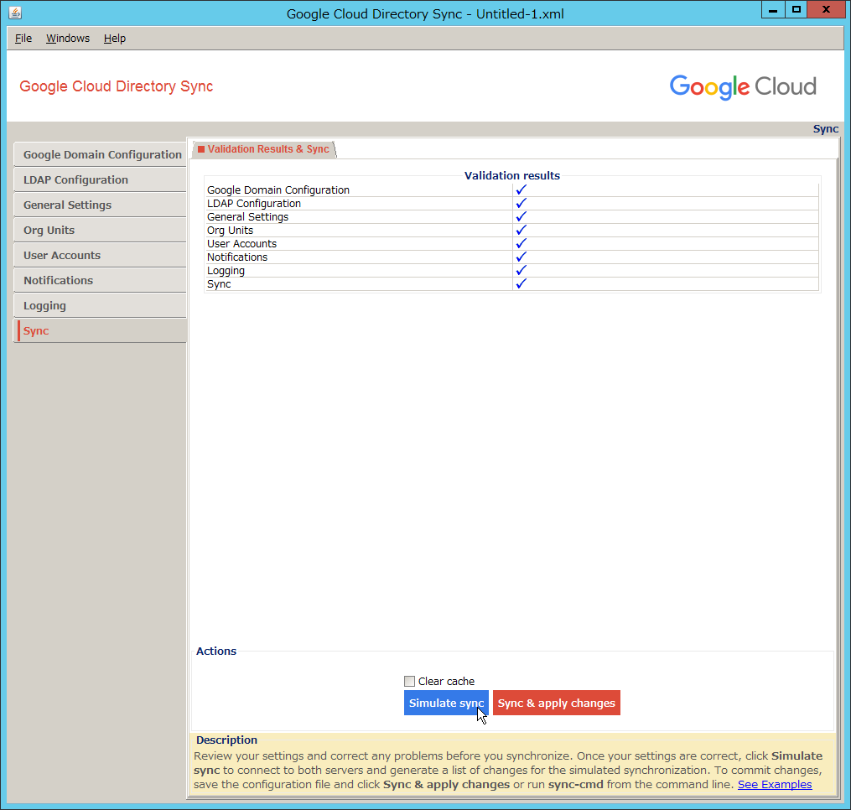Minimize the Directory Sync window
The height and width of the screenshot is (810, 851).
773,10
